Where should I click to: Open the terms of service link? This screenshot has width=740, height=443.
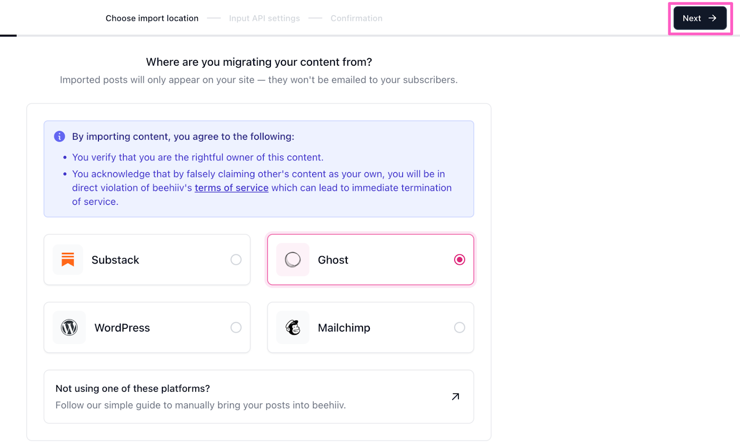231,188
